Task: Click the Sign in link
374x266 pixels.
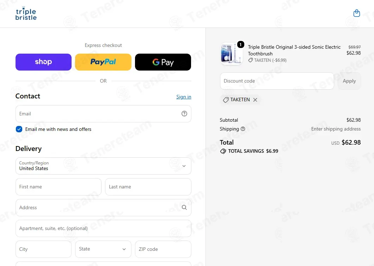Action: point(184,97)
